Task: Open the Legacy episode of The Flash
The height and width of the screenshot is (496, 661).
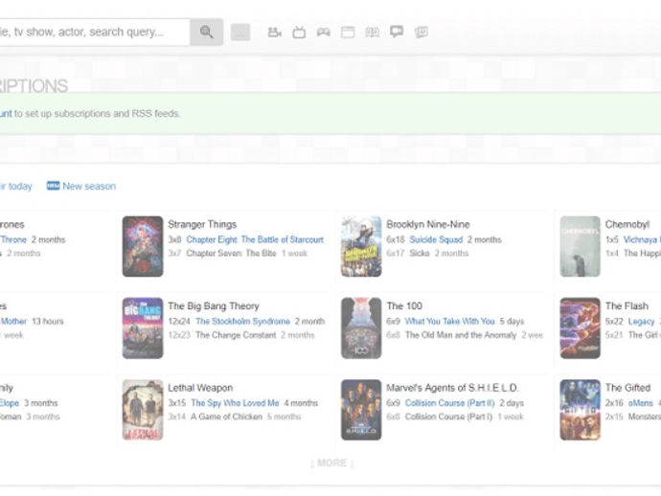Action: click(x=641, y=322)
